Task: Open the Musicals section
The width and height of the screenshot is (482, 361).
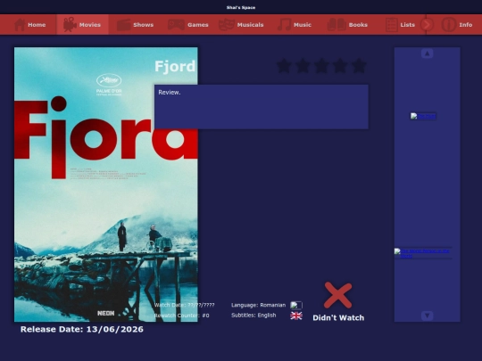Action: 241,25
